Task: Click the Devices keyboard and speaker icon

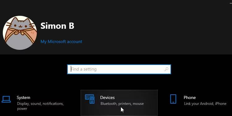Action: [x=90, y=99]
